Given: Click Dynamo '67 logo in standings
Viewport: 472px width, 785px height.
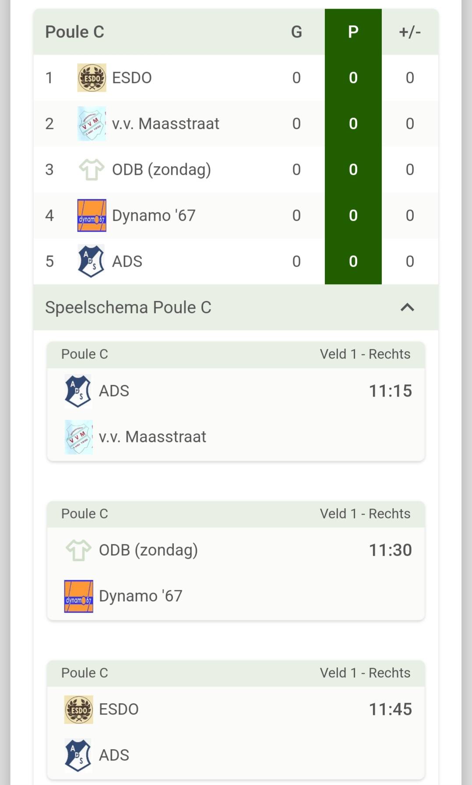Looking at the screenshot, I should pos(92,216).
